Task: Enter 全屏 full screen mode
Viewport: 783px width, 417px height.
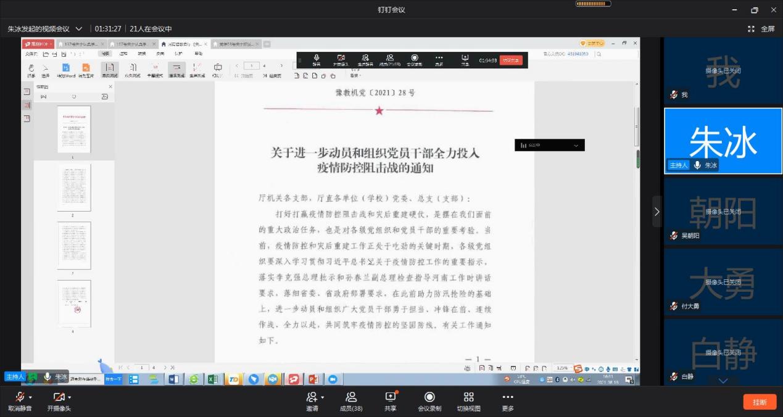Action: [761, 29]
